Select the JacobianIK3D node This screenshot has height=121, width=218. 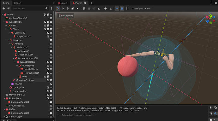coord(26,55)
